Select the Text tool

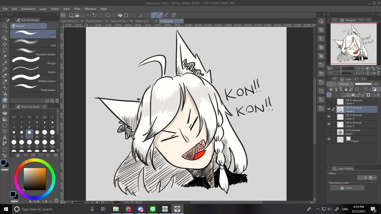(4, 138)
